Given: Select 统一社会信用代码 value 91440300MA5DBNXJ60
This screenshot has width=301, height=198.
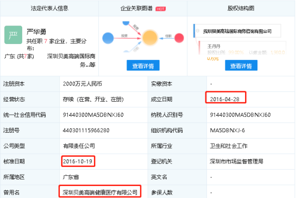Looking at the screenshot, I should (x=93, y=115).
